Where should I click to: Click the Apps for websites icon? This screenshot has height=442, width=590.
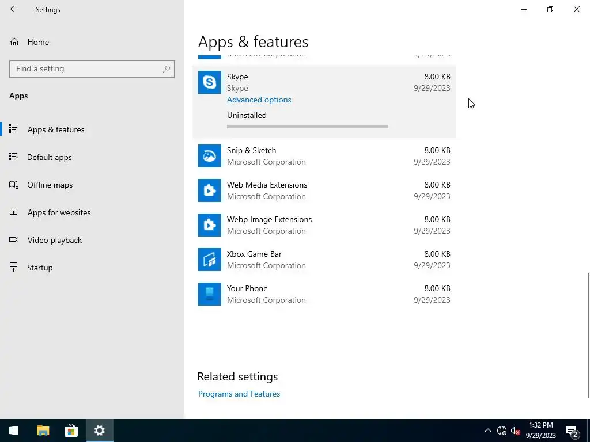point(14,212)
